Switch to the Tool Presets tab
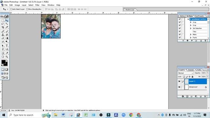The height and width of the screenshot is (118, 210). (199, 16)
